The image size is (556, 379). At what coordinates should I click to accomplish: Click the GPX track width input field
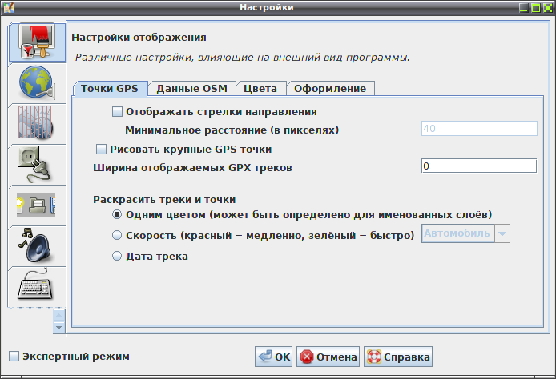479,166
